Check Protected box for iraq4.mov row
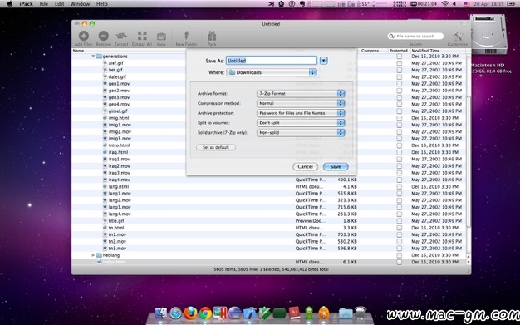520x325 pixels. 399,180
